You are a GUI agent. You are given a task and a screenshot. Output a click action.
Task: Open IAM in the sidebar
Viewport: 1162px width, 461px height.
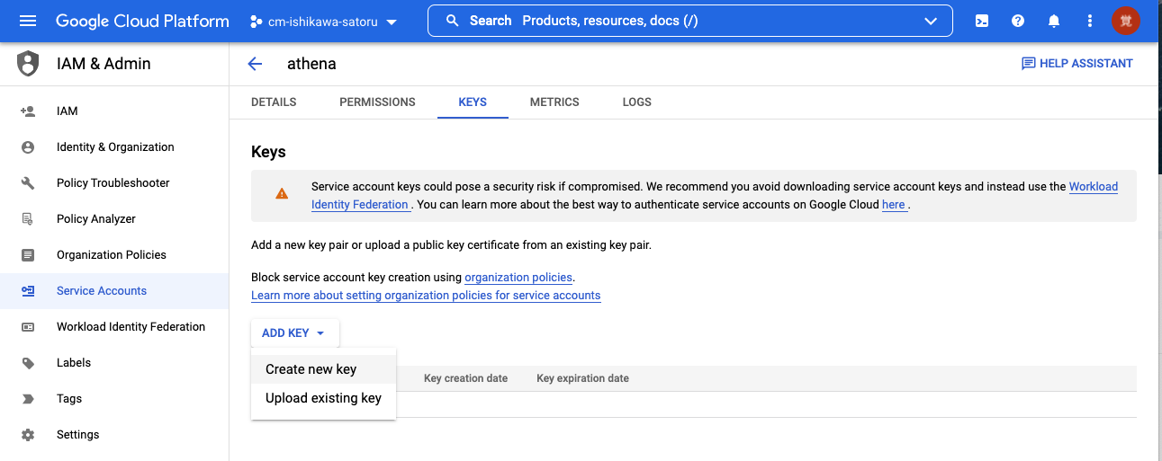(68, 111)
